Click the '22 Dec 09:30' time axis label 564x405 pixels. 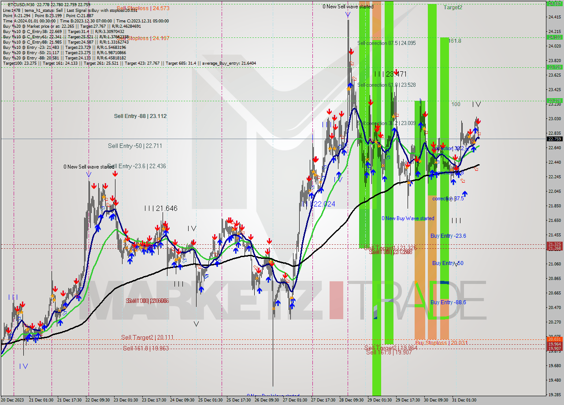coord(97,400)
